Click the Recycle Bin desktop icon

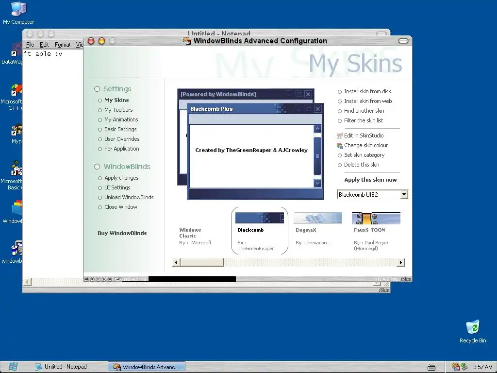(473, 331)
